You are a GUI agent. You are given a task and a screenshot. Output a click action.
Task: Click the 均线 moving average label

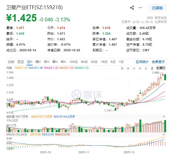[9, 68]
